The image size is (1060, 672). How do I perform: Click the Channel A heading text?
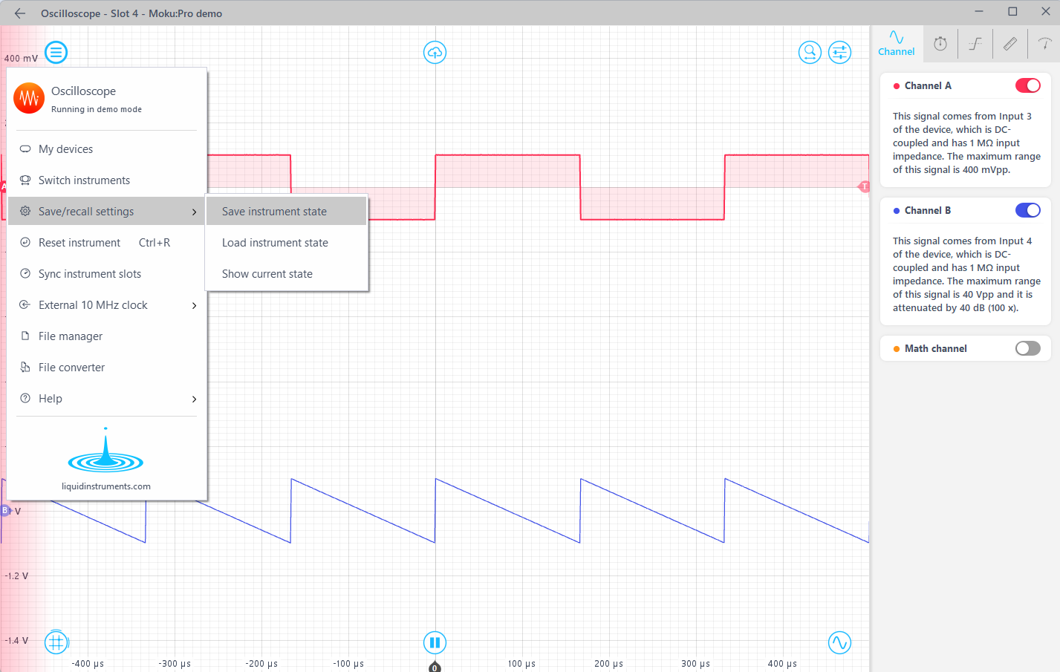pyautogui.click(x=928, y=85)
